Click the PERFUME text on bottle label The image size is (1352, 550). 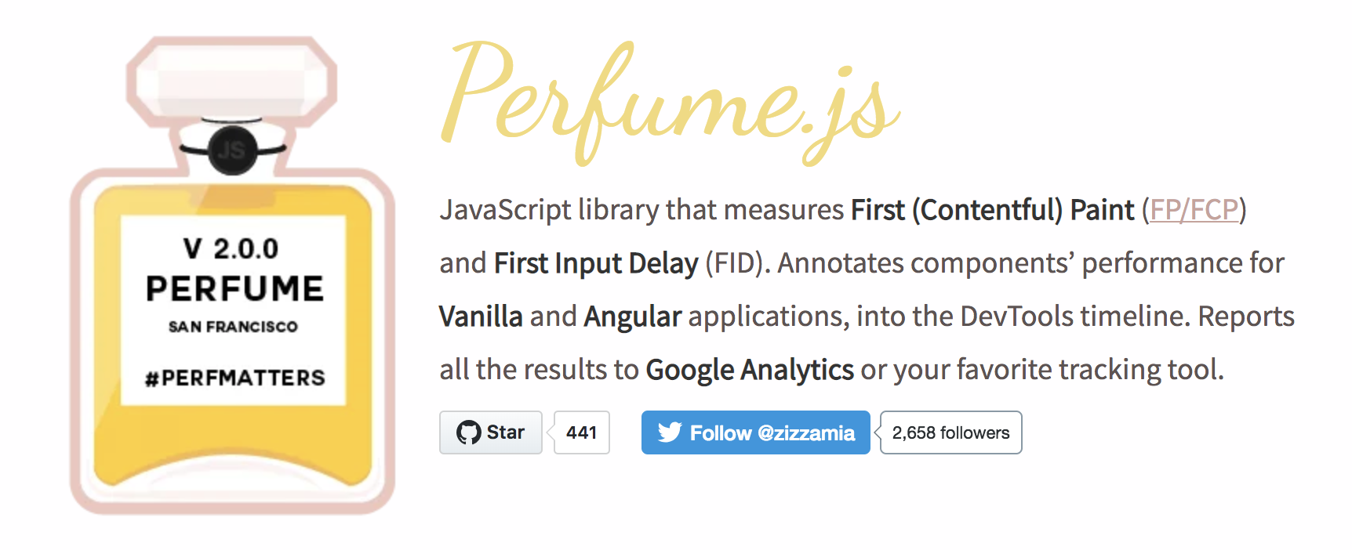(x=234, y=289)
